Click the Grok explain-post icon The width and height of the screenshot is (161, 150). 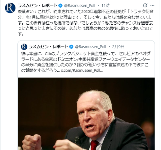pos(145,5)
